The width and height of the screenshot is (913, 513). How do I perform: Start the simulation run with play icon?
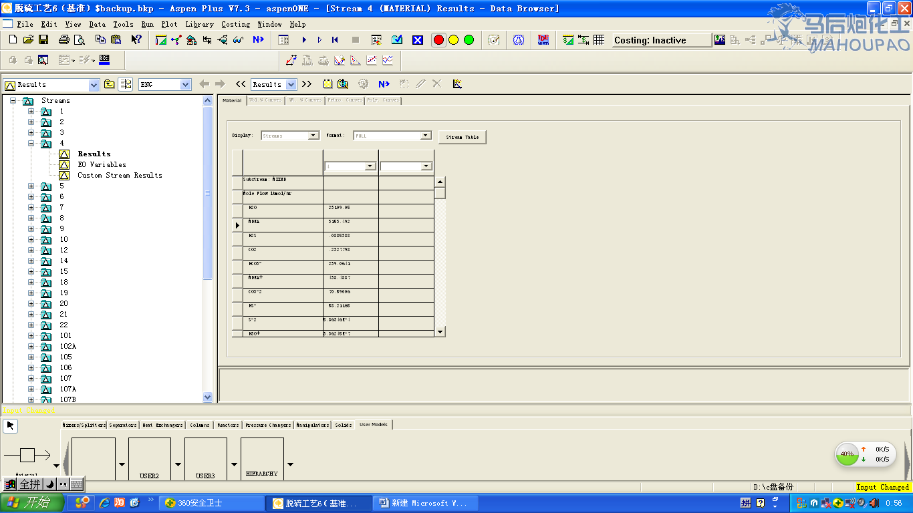[x=304, y=40]
